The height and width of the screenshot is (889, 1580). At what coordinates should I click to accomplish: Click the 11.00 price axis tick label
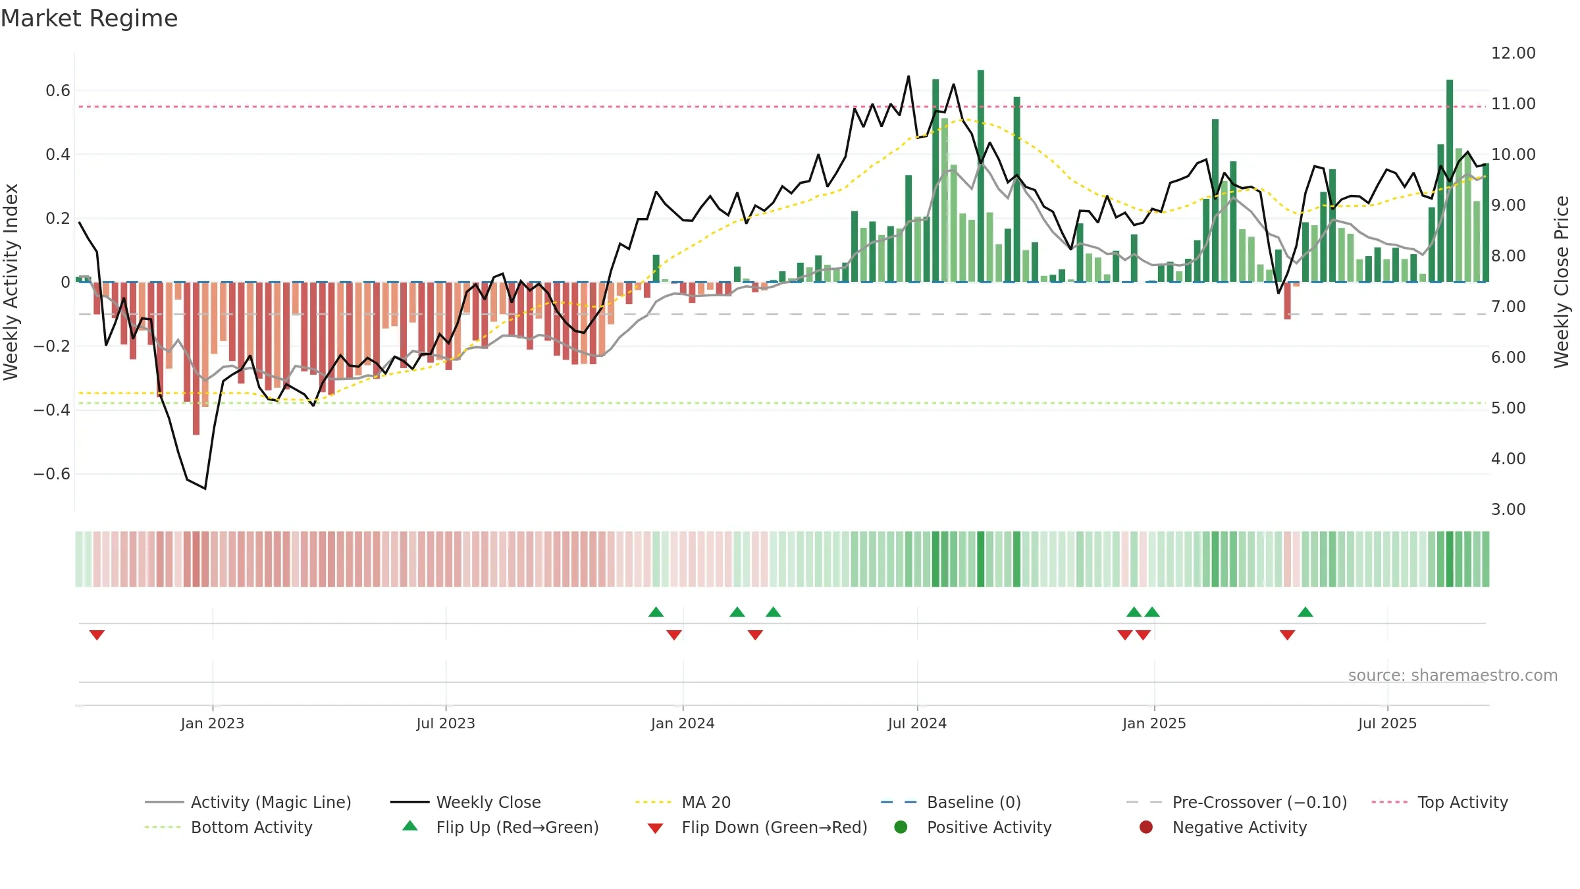coord(1513,103)
